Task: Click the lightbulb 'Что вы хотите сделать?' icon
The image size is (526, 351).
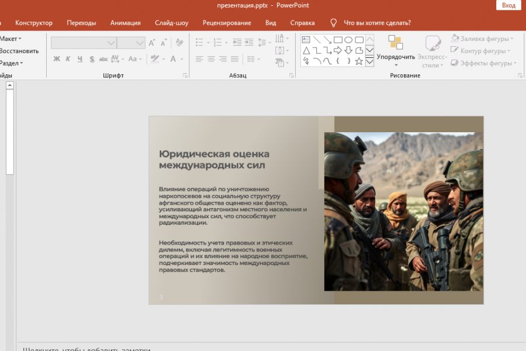Action: coord(334,23)
